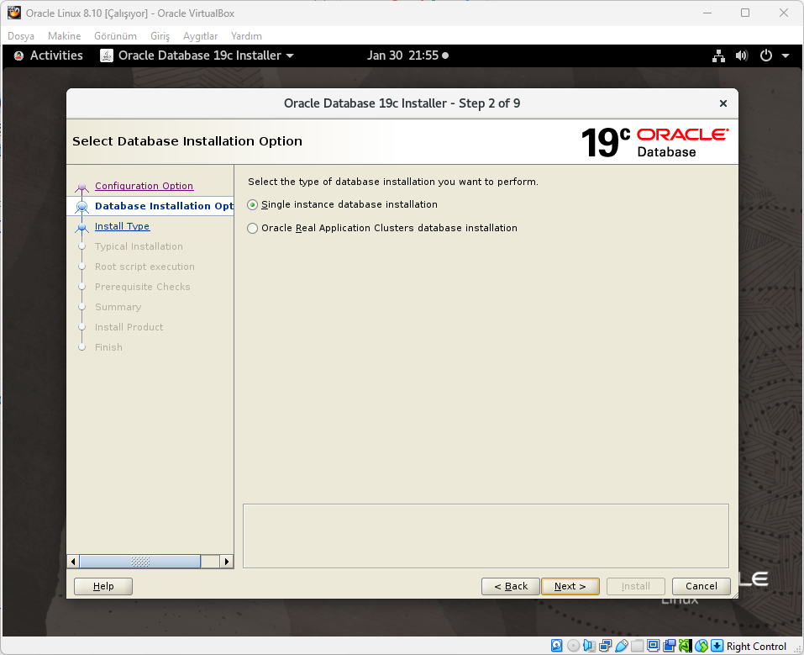Click the Prerequisite Checks step label
This screenshot has height=655, width=804.
[x=143, y=287]
